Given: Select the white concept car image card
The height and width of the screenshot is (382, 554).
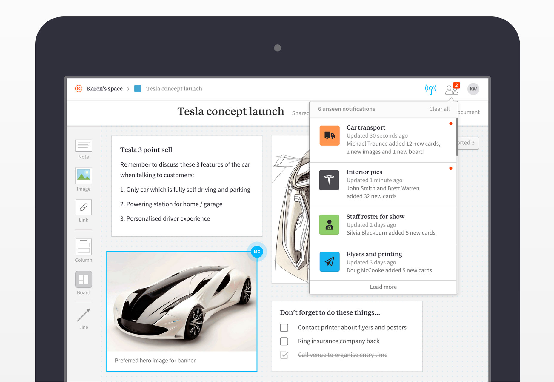Looking at the screenshot, I should pyautogui.click(x=182, y=311).
